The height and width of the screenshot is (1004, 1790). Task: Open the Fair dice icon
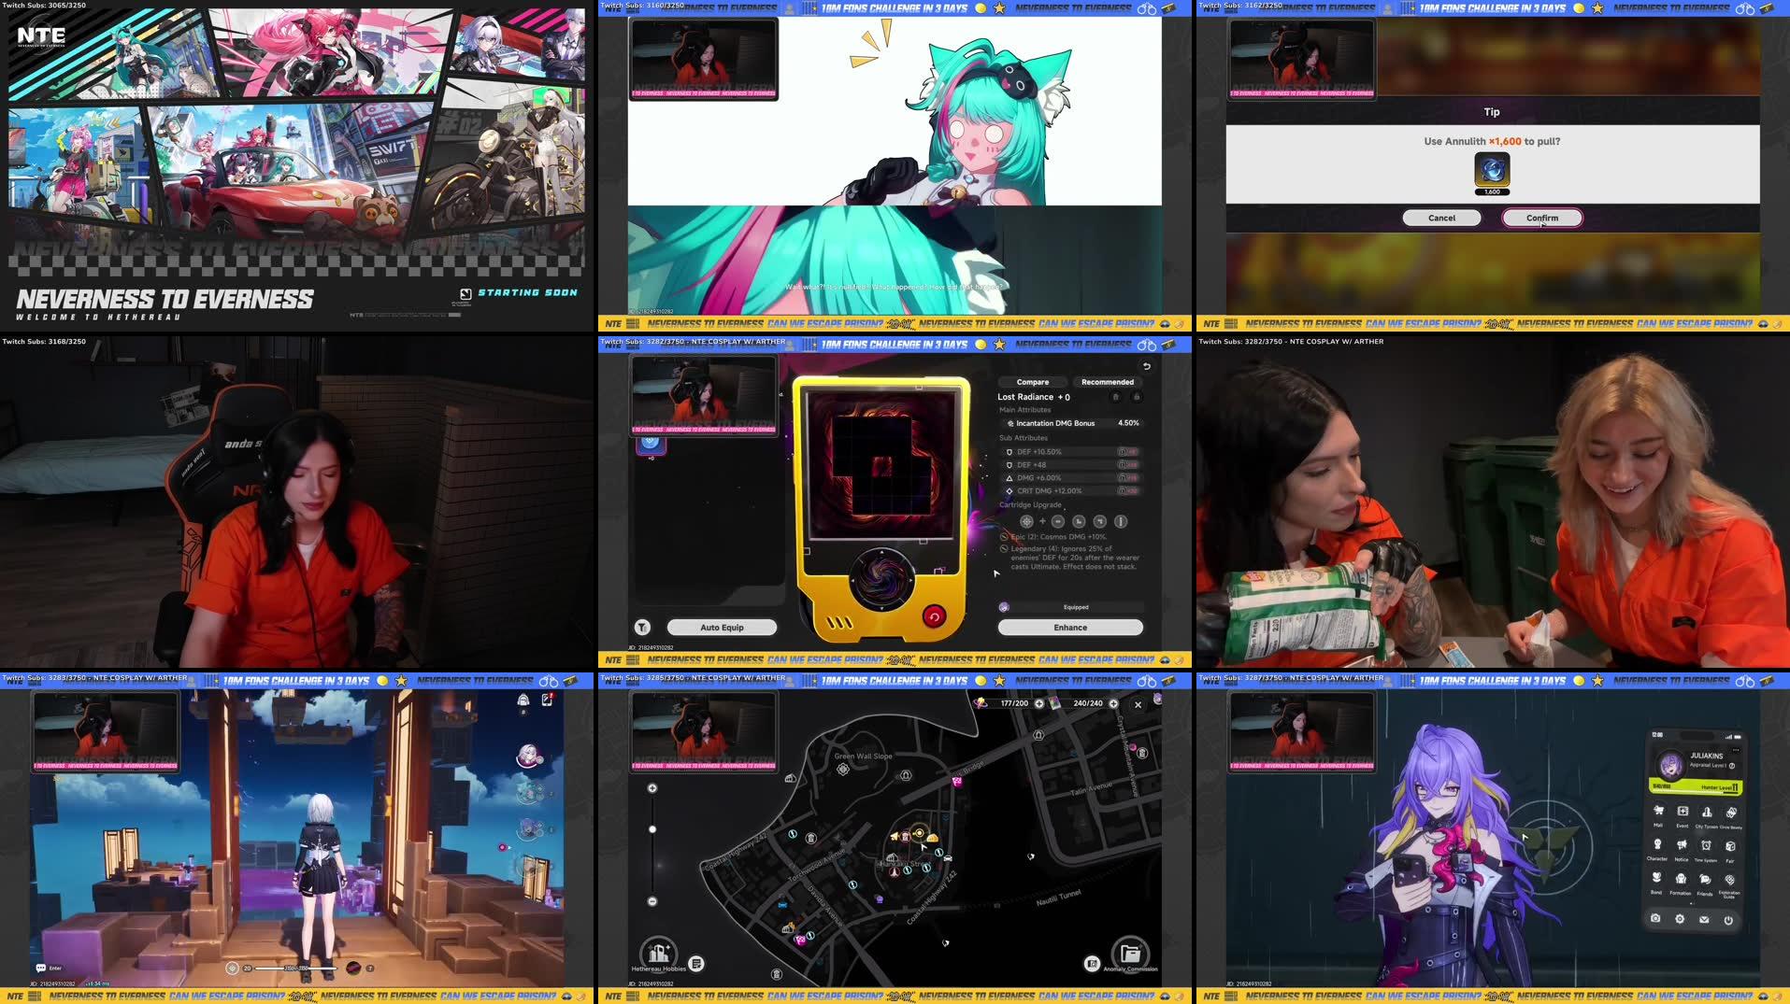coord(1730,846)
